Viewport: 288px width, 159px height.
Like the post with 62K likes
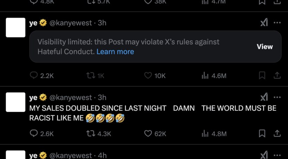point(148,134)
